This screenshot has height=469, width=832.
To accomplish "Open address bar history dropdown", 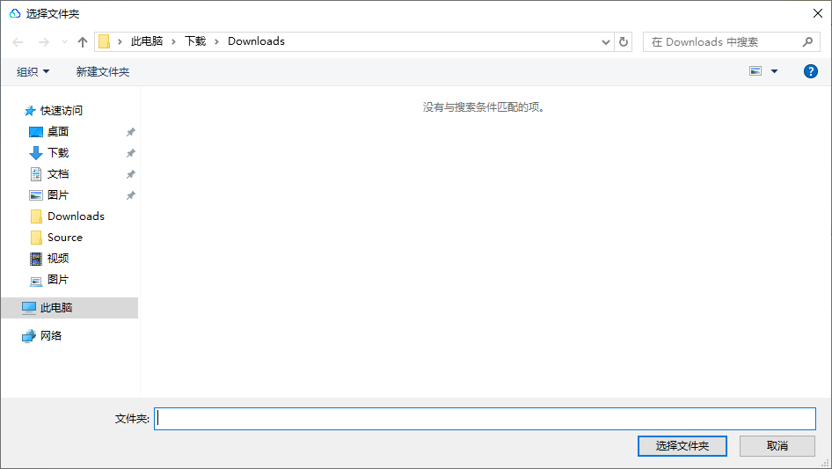I will (605, 42).
